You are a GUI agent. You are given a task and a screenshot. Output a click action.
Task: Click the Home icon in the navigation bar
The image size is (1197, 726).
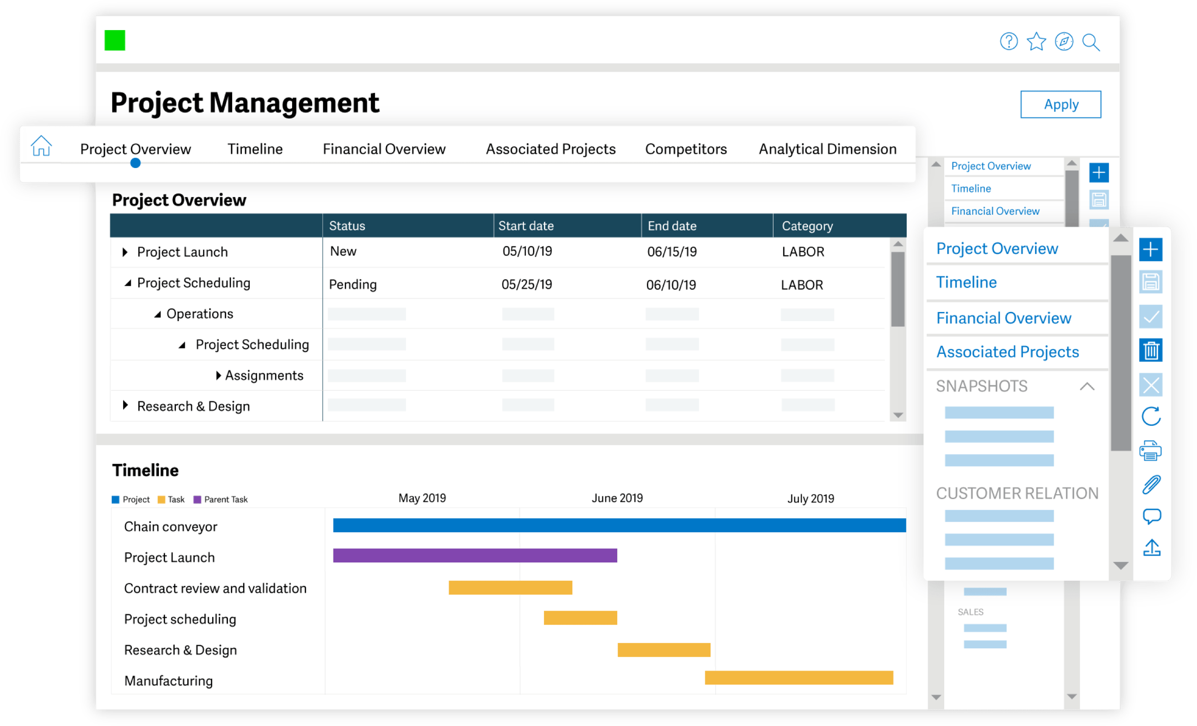click(x=41, y=145)
